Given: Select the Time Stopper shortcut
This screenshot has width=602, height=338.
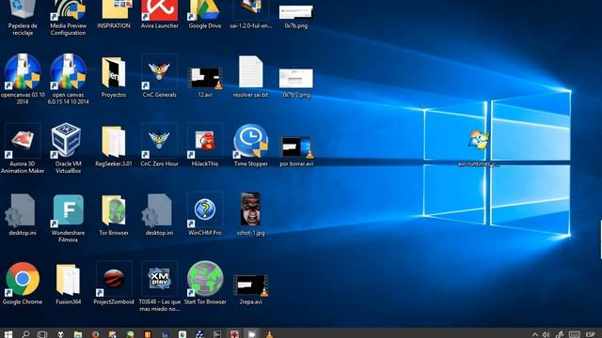Looking at the screenshot, I should pos(251,146).
